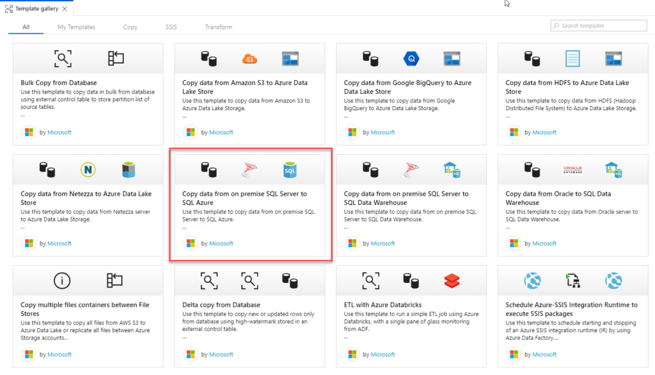Open Delta copy from Database template

pyautogui.click(x=221, y=305)
